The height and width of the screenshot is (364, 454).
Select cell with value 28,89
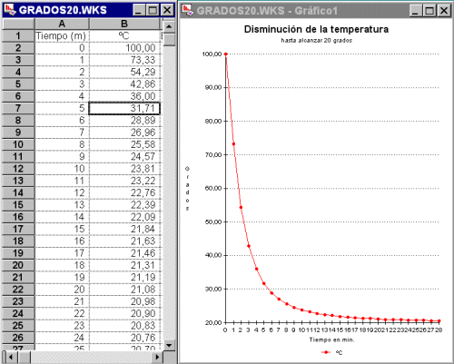click(x=124, y=121)
